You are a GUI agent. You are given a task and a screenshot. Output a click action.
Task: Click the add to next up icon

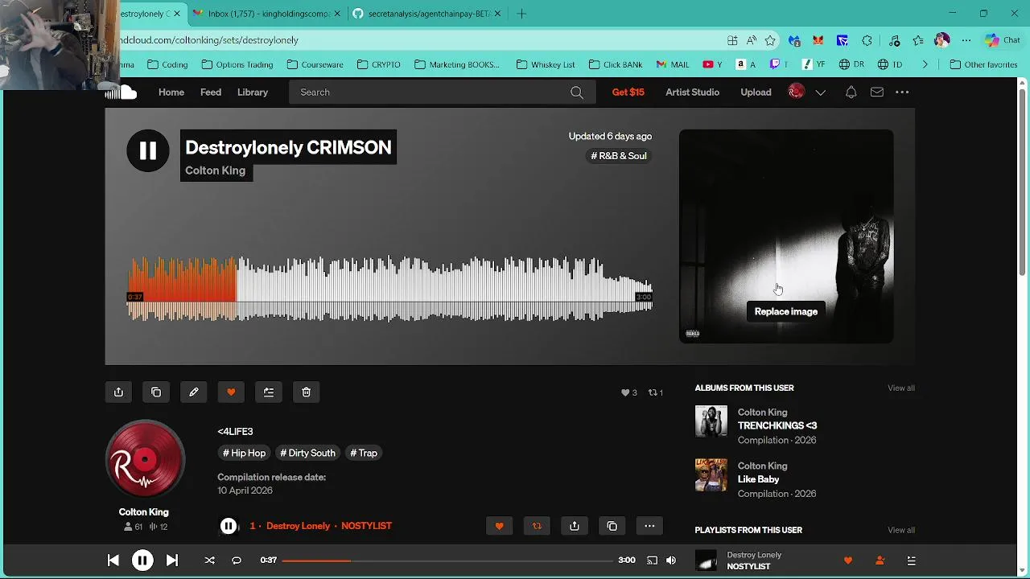[269, 392]
